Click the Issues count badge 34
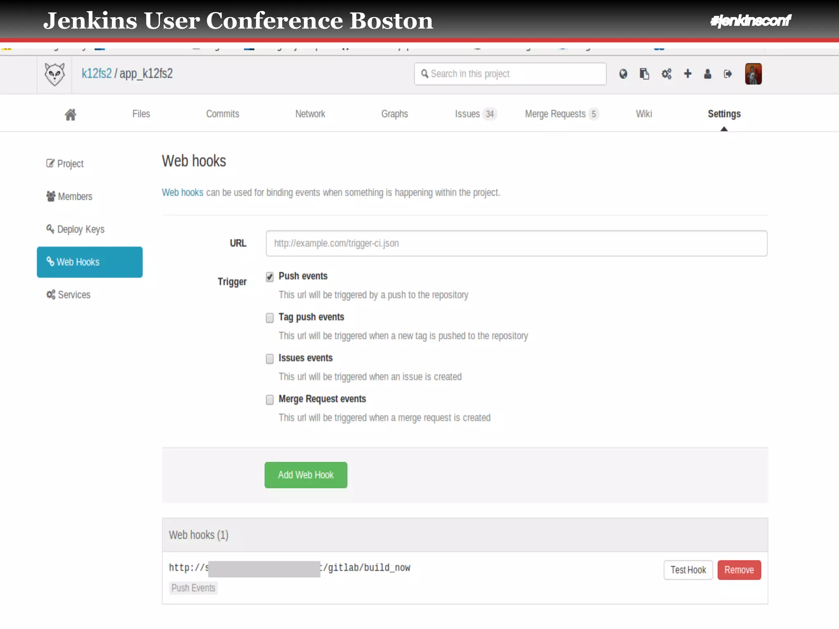839x629 pixels. click(490, 114)
